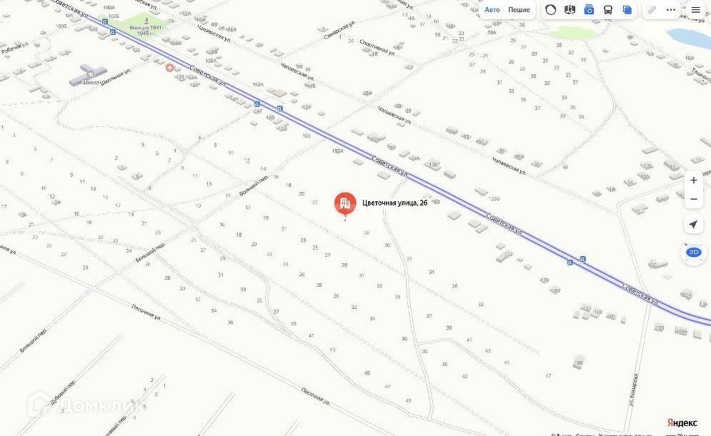The height and width of the screenshot is (436, 711).
Task: Select the ruler distance tool
Action: click(x=652, y=9)
